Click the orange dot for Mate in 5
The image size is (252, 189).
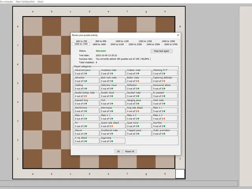(x=164, y=119)
